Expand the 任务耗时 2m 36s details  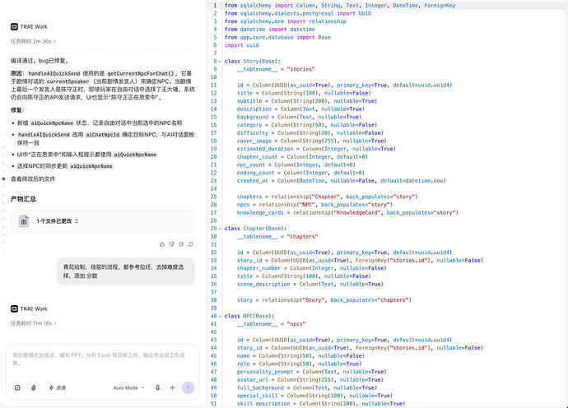pos(33,41)
